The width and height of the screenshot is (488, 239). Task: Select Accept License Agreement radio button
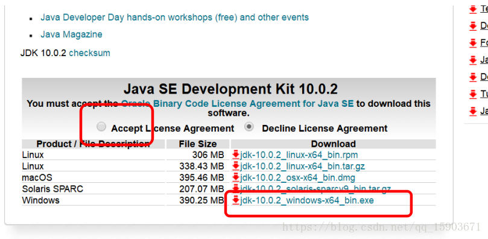click(x=101, y=127)
